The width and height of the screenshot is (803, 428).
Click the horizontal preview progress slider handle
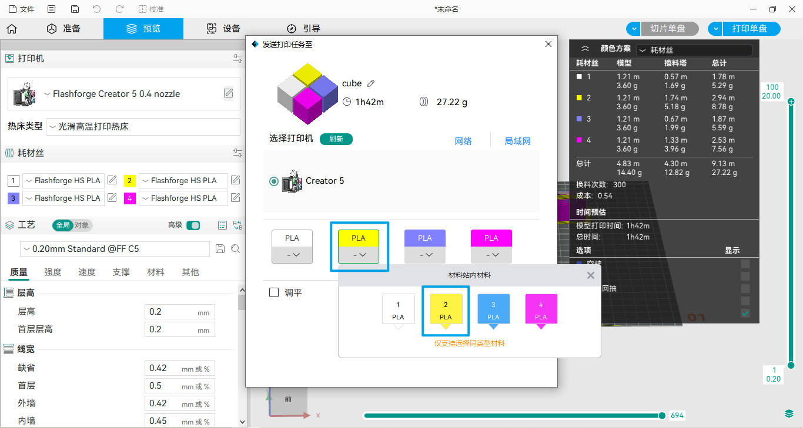coord(663,416)
